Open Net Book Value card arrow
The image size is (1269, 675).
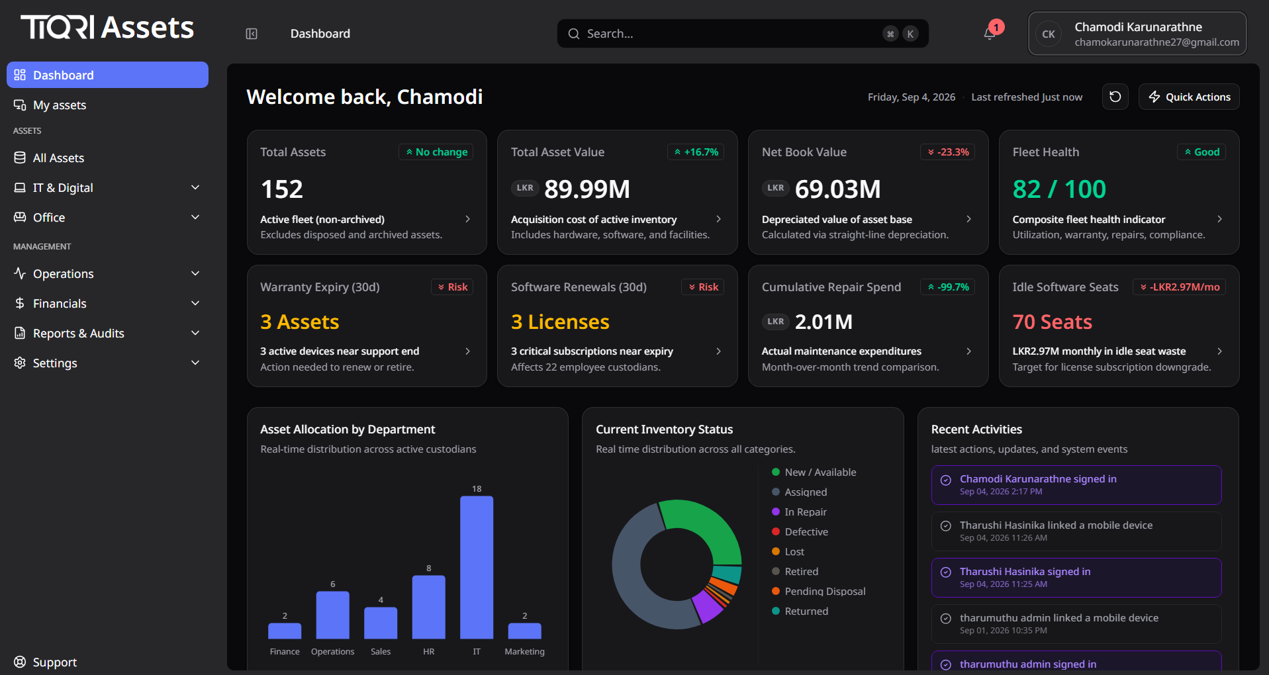969,219
